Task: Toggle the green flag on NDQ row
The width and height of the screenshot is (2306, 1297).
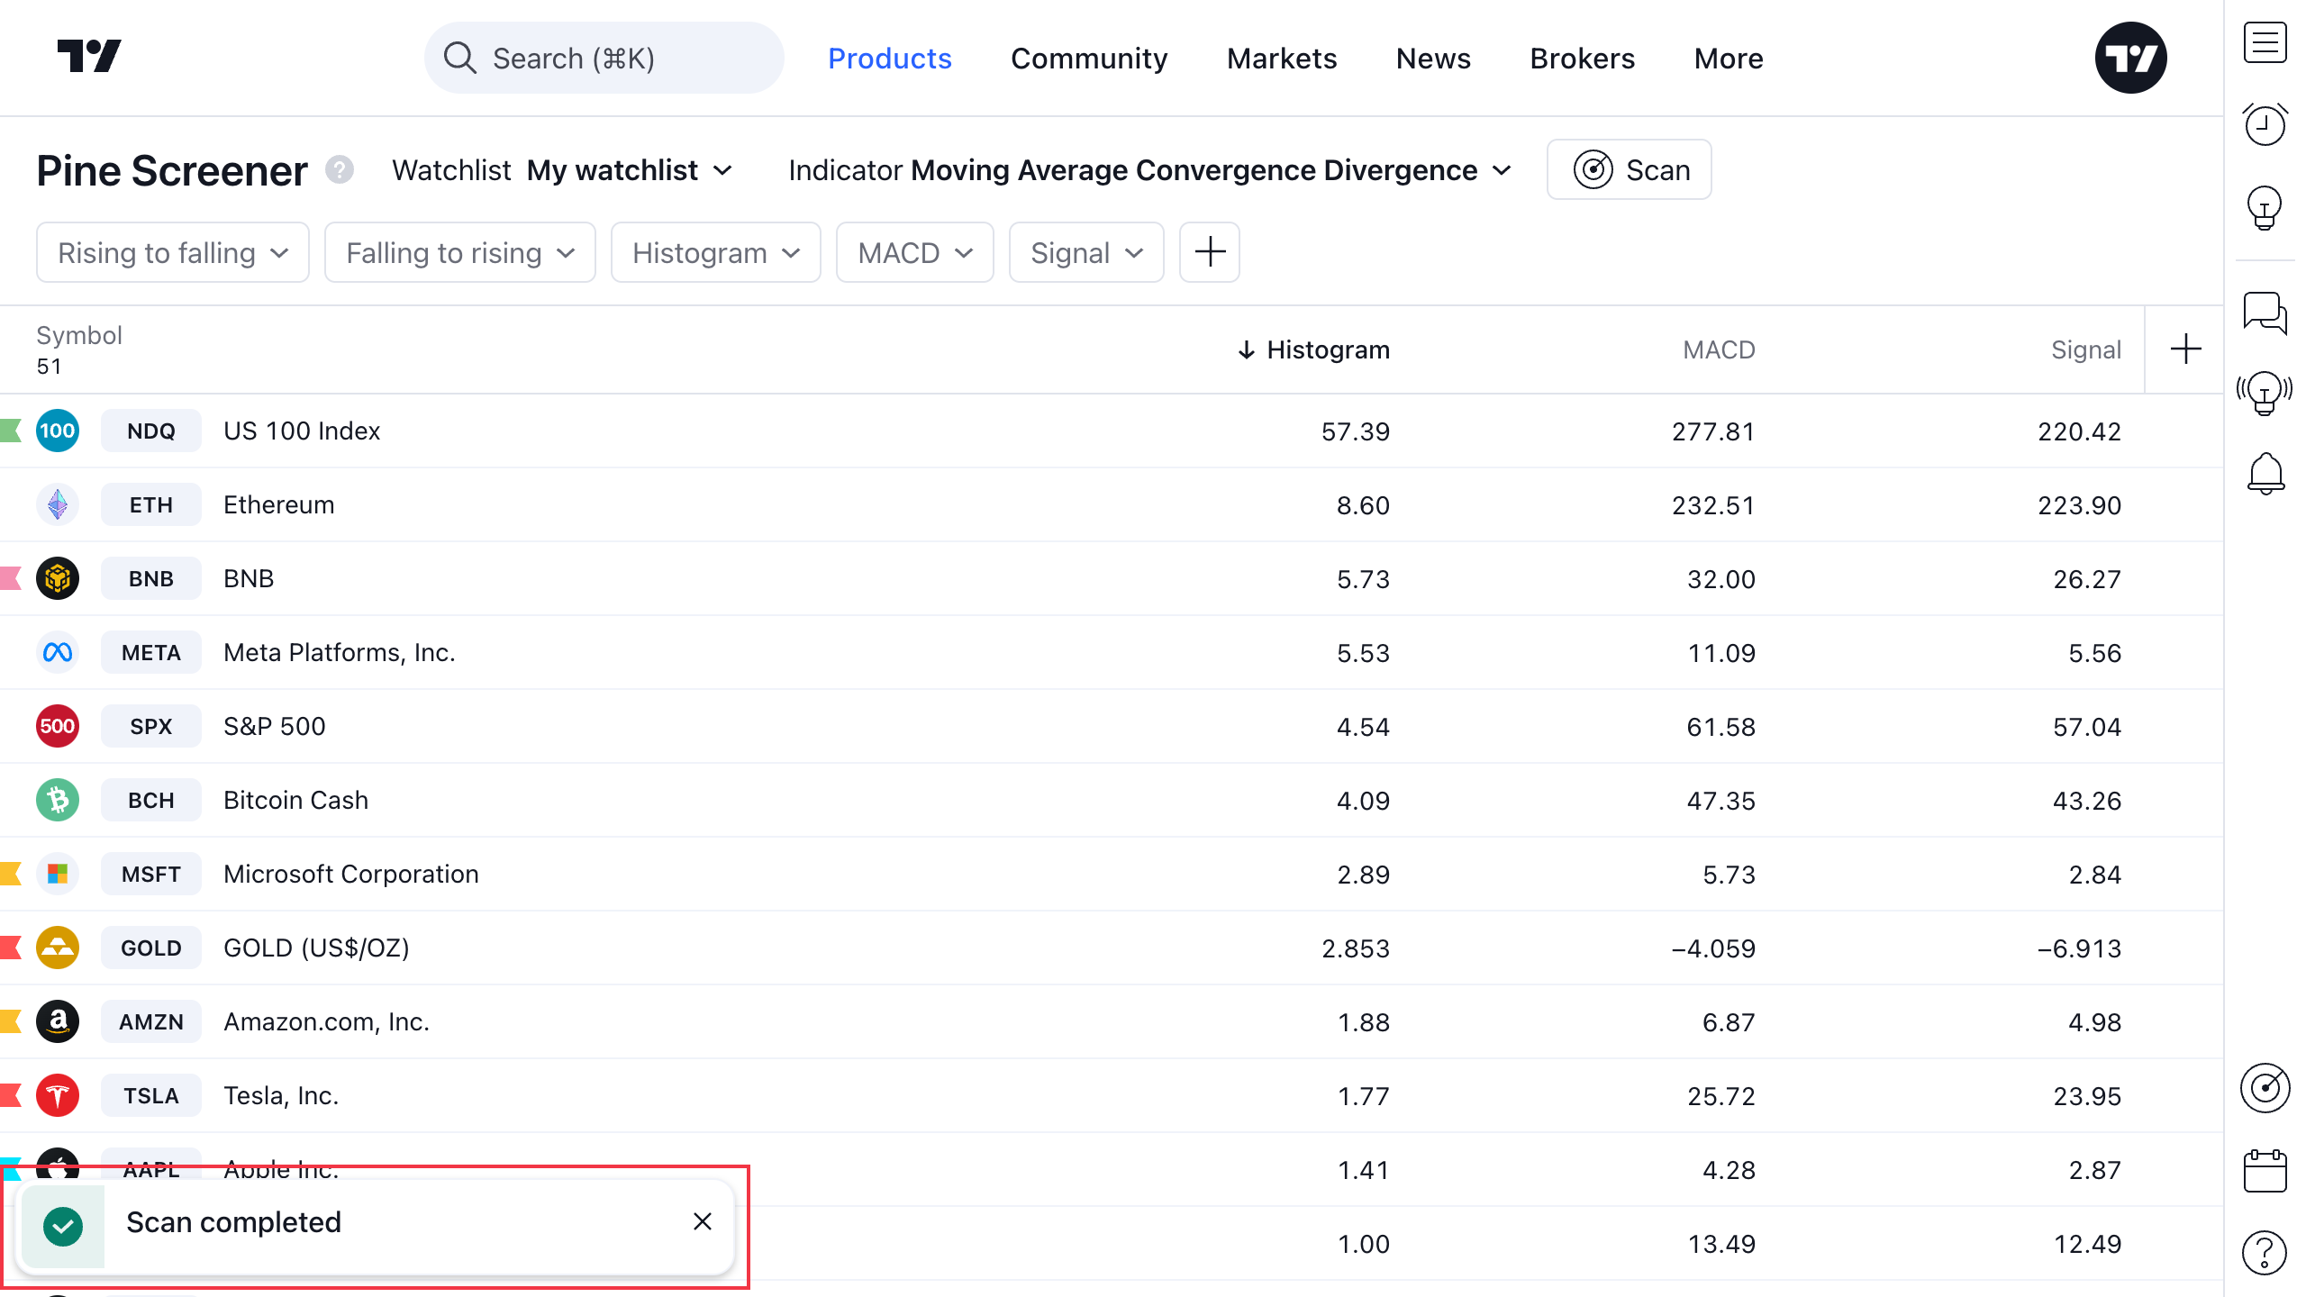Action: [11, 431]
